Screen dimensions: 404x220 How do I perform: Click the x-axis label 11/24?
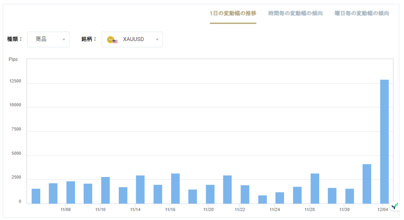(275, 209)
